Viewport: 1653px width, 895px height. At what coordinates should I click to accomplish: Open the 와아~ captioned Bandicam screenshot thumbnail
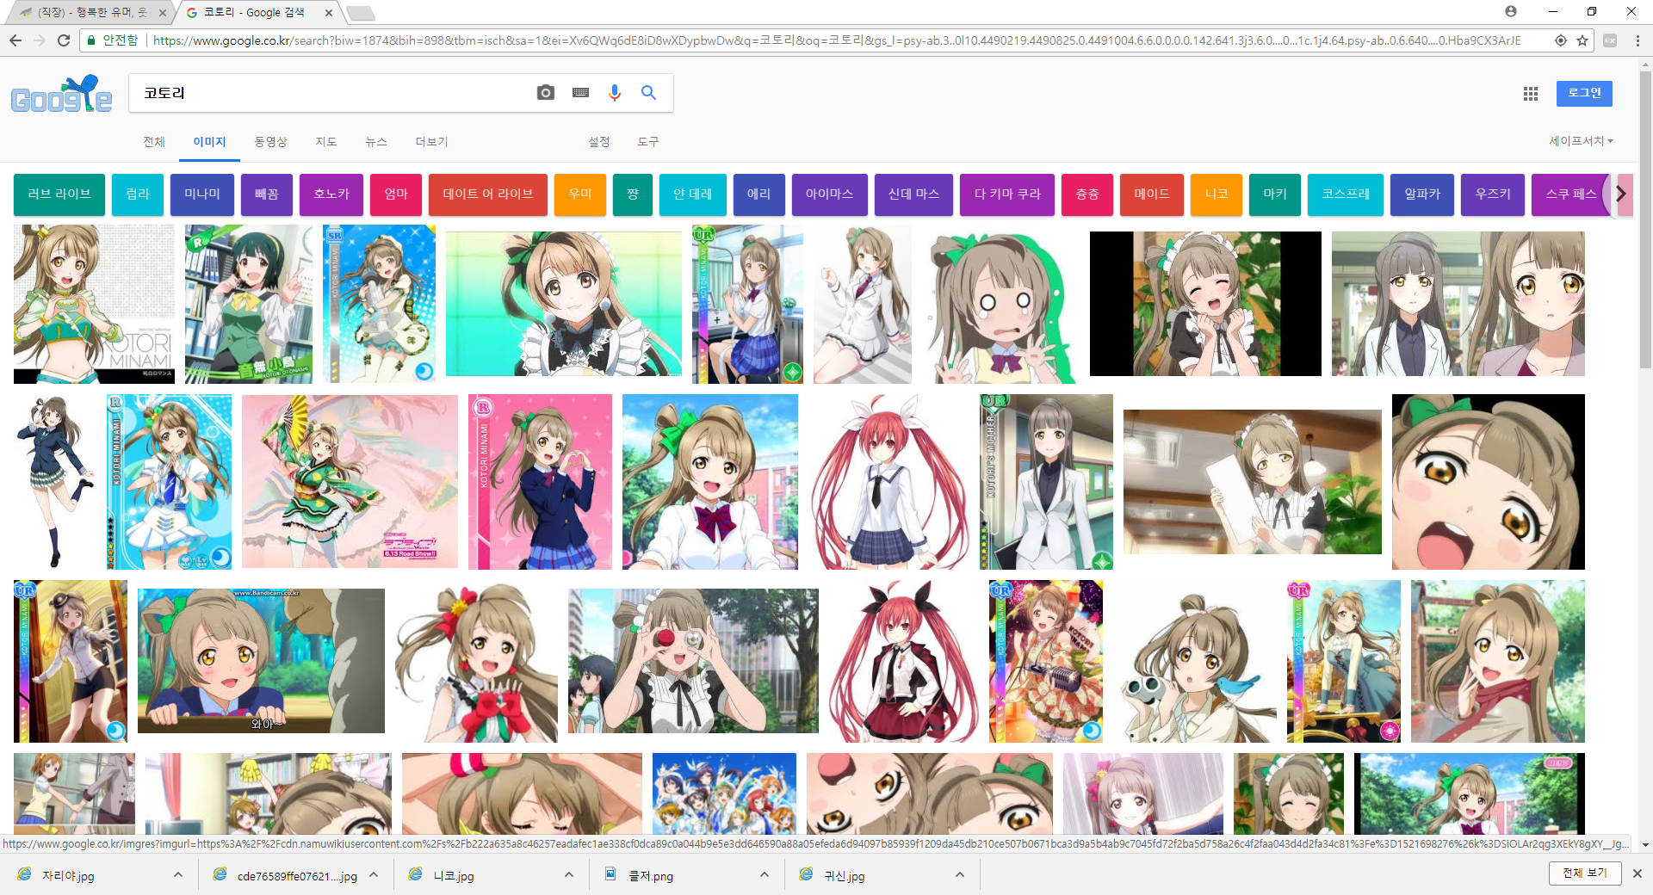tap(261, 661)
